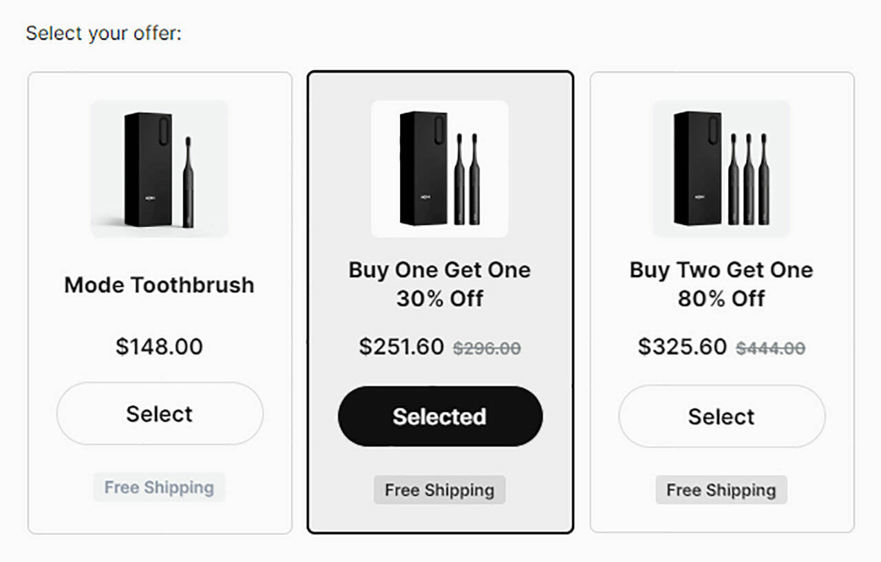The height and width of the screenshot is (562, 881).
Task: Click Free Shipping badge under Buy Two offer
Action: click(x=721, y=490)
